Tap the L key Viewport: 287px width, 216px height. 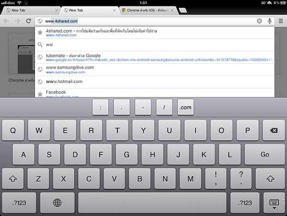[230, 155]
